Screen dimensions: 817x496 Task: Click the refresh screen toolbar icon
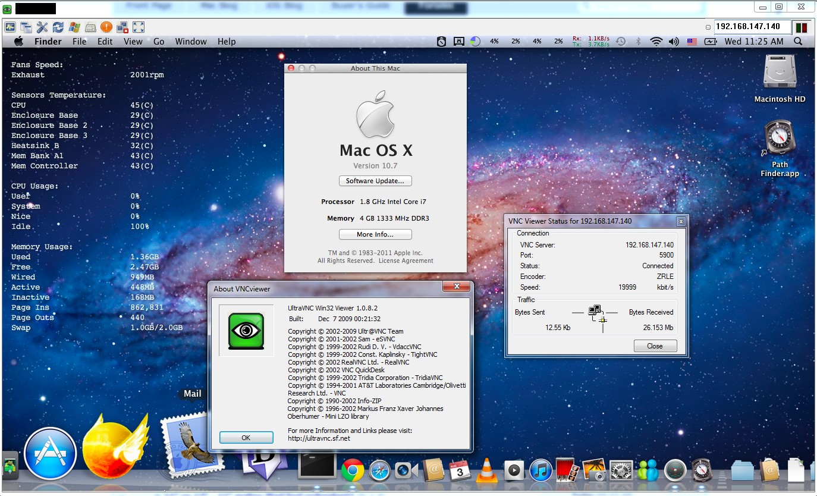pyautogui.click(x=58, y=27)
